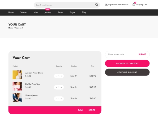This screenshot has height=119, width=158.
Task: Open the Skinny Jeans thumbnail
Action: (x=17, y=98)
